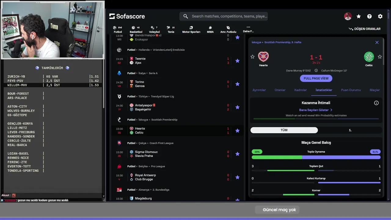Click the Hearts team crest in panel
This screenshot has width=391, height=220.
click(x=263, y=57)
